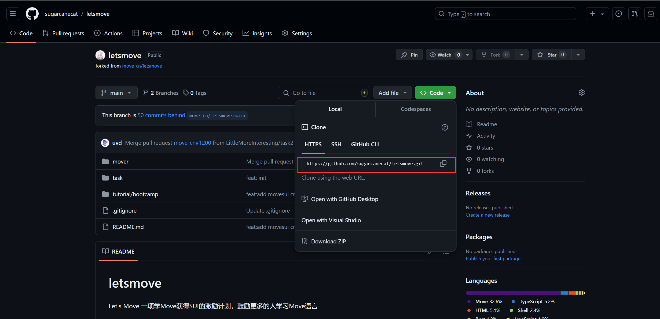Open the hamburger navigation menu

(13, 14)
